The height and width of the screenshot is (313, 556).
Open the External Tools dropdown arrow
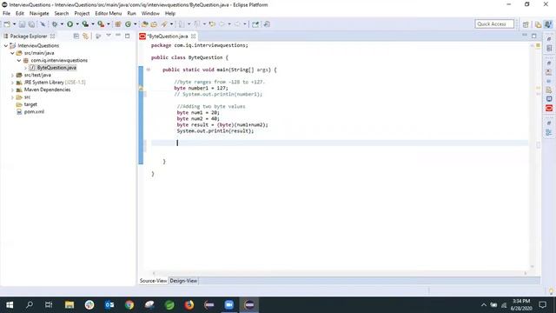coord(108,24)
